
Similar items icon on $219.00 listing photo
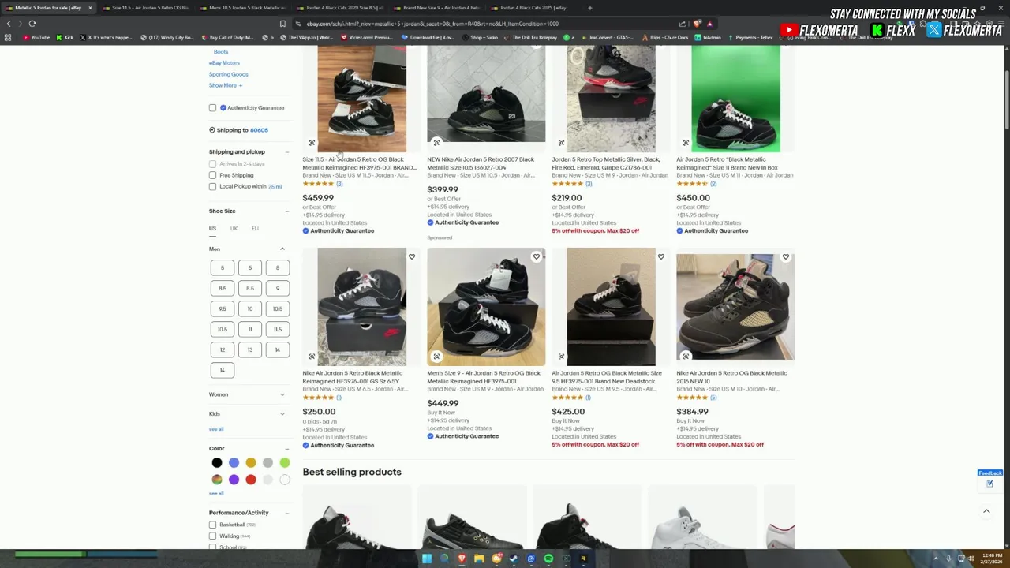pos(561,143)
